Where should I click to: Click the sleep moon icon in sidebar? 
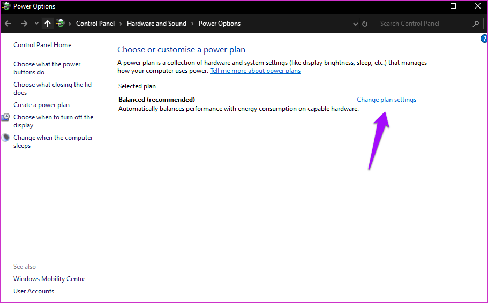pyautogui.click(x=5, y=138)
